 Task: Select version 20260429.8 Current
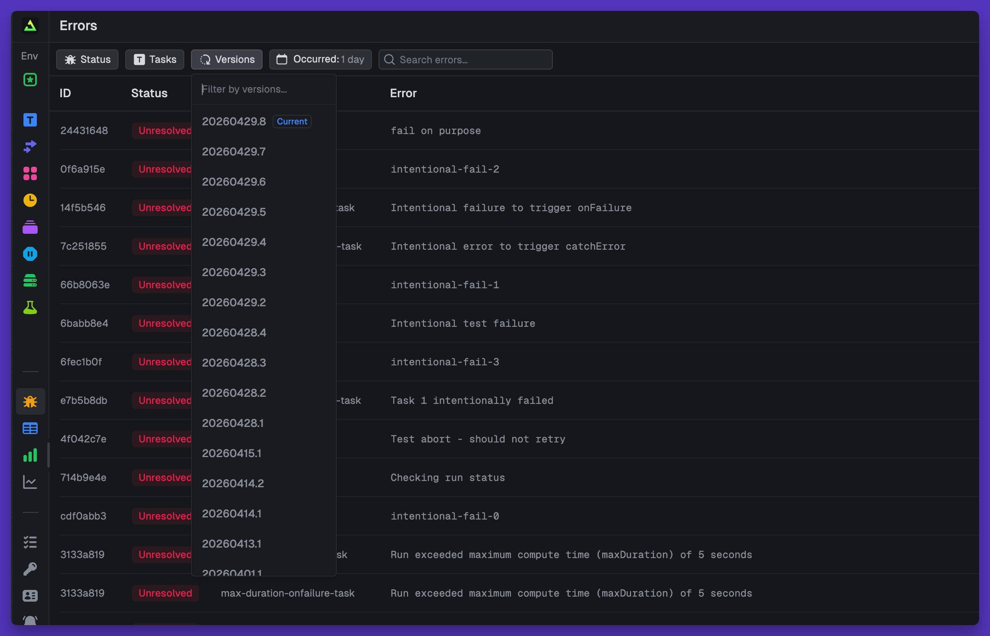coord(264,122)
